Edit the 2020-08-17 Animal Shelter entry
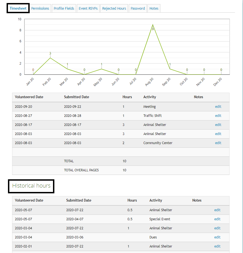This screenshot has width=243, height=253. click(x=218, y=125)
